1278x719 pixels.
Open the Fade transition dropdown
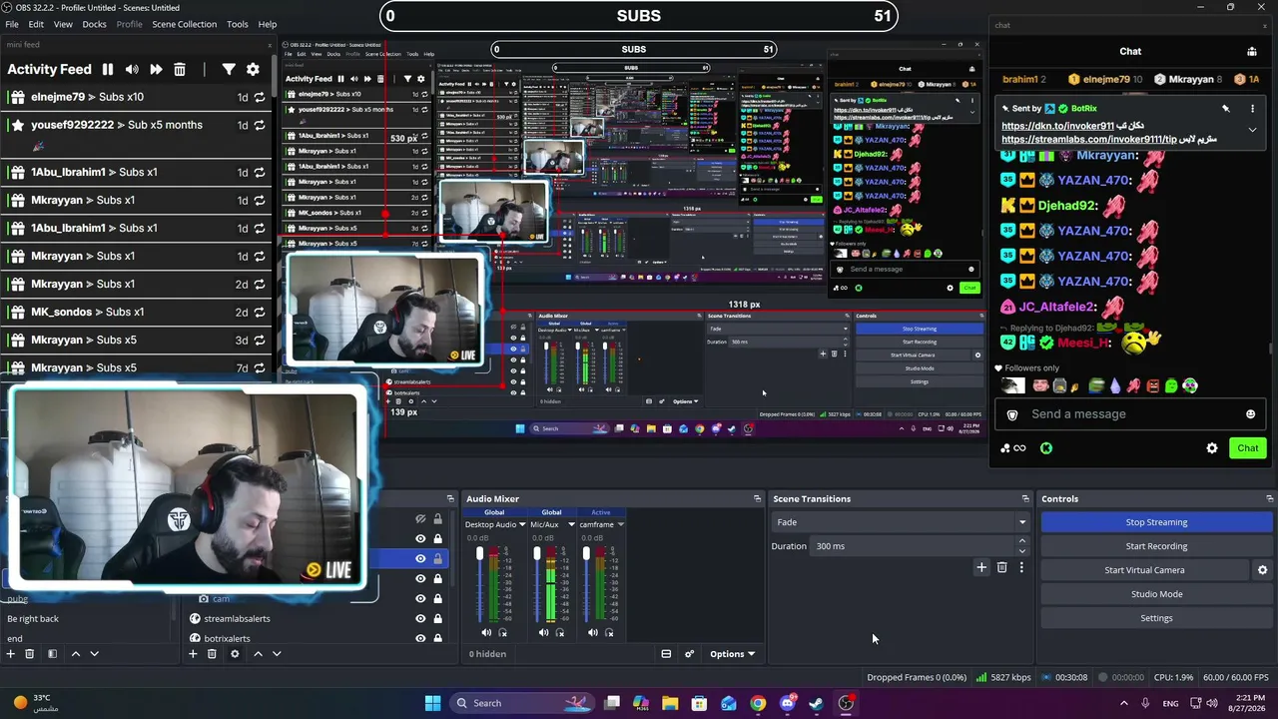pos(901,522)
